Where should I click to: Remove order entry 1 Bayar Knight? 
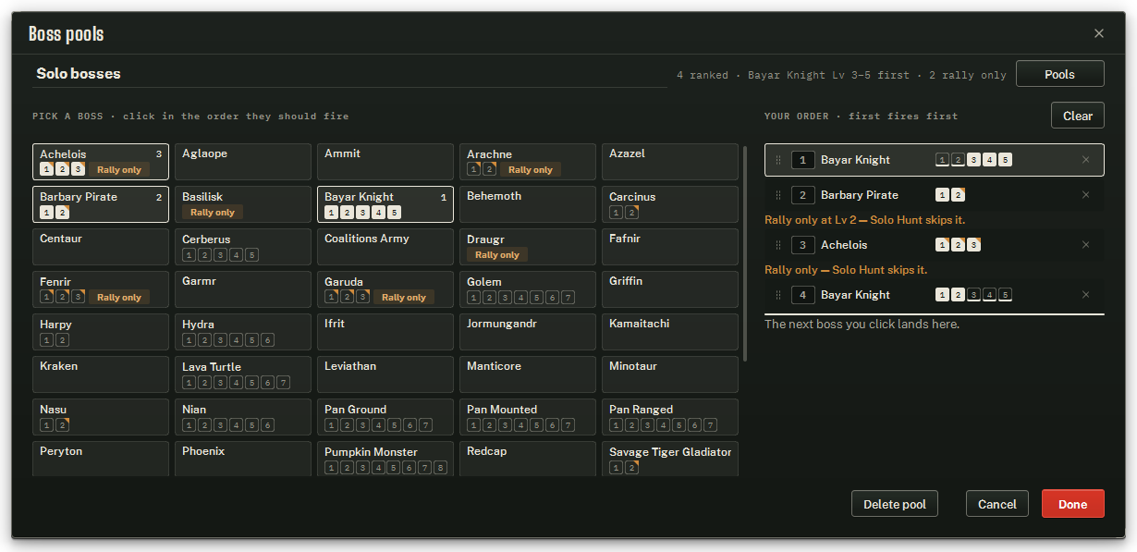pyautogui.click(x=1085, y=160)
